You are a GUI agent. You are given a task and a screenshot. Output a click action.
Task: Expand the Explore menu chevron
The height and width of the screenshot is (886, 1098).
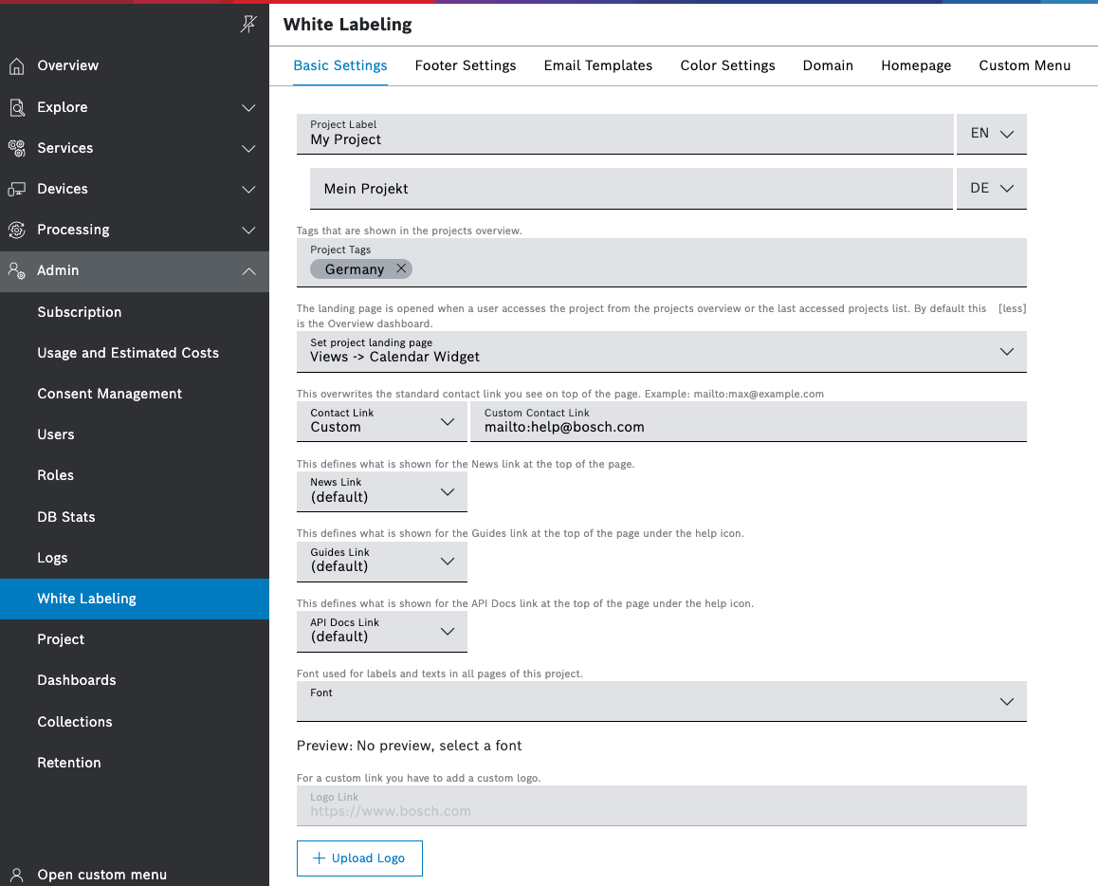[x=248, y=107]
